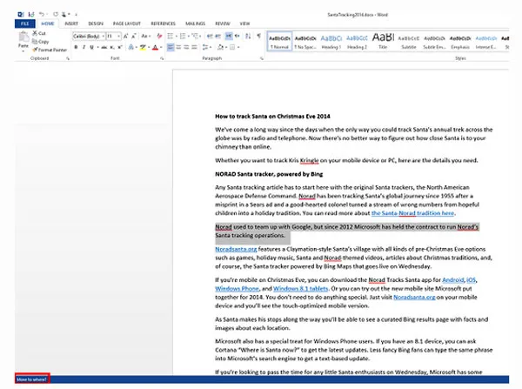Open the Change Case dropdown
The width and height of the screenshot is (522, 389).
coord(146,36)
